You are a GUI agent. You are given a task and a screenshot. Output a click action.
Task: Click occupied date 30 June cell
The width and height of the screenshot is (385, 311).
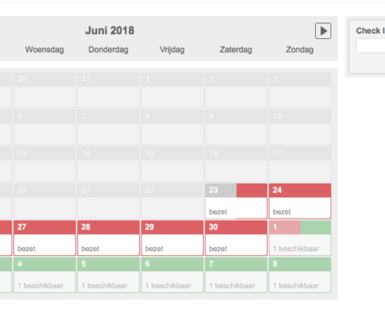[x=236, y=238]
